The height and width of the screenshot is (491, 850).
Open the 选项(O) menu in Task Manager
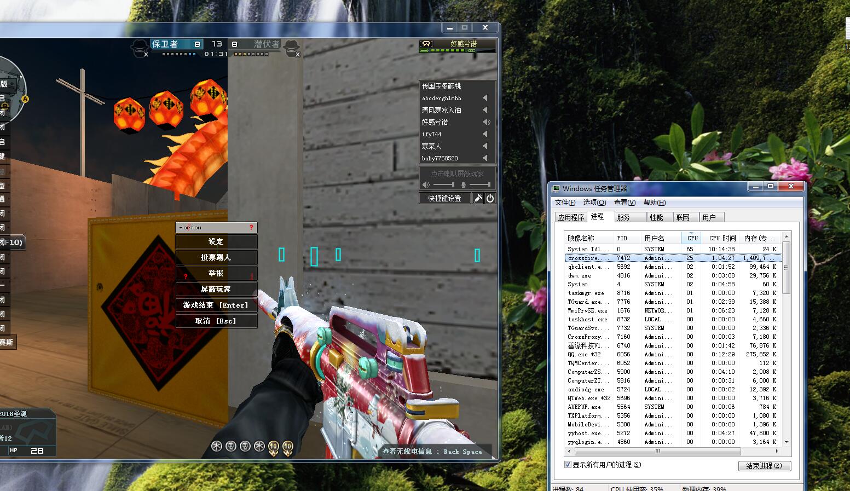tap(594, 203)
